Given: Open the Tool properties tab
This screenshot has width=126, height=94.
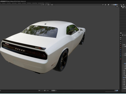Looking at the screenshot, I should point(121,35).
